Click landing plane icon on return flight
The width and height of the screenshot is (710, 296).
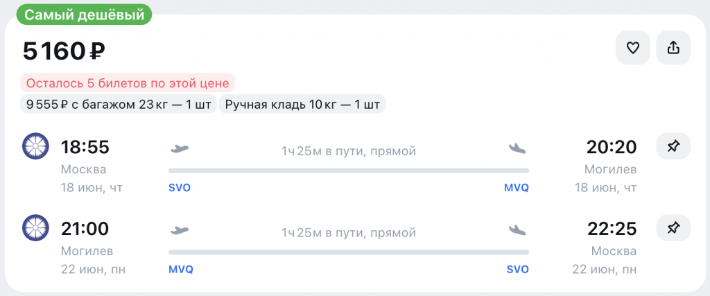517,229
